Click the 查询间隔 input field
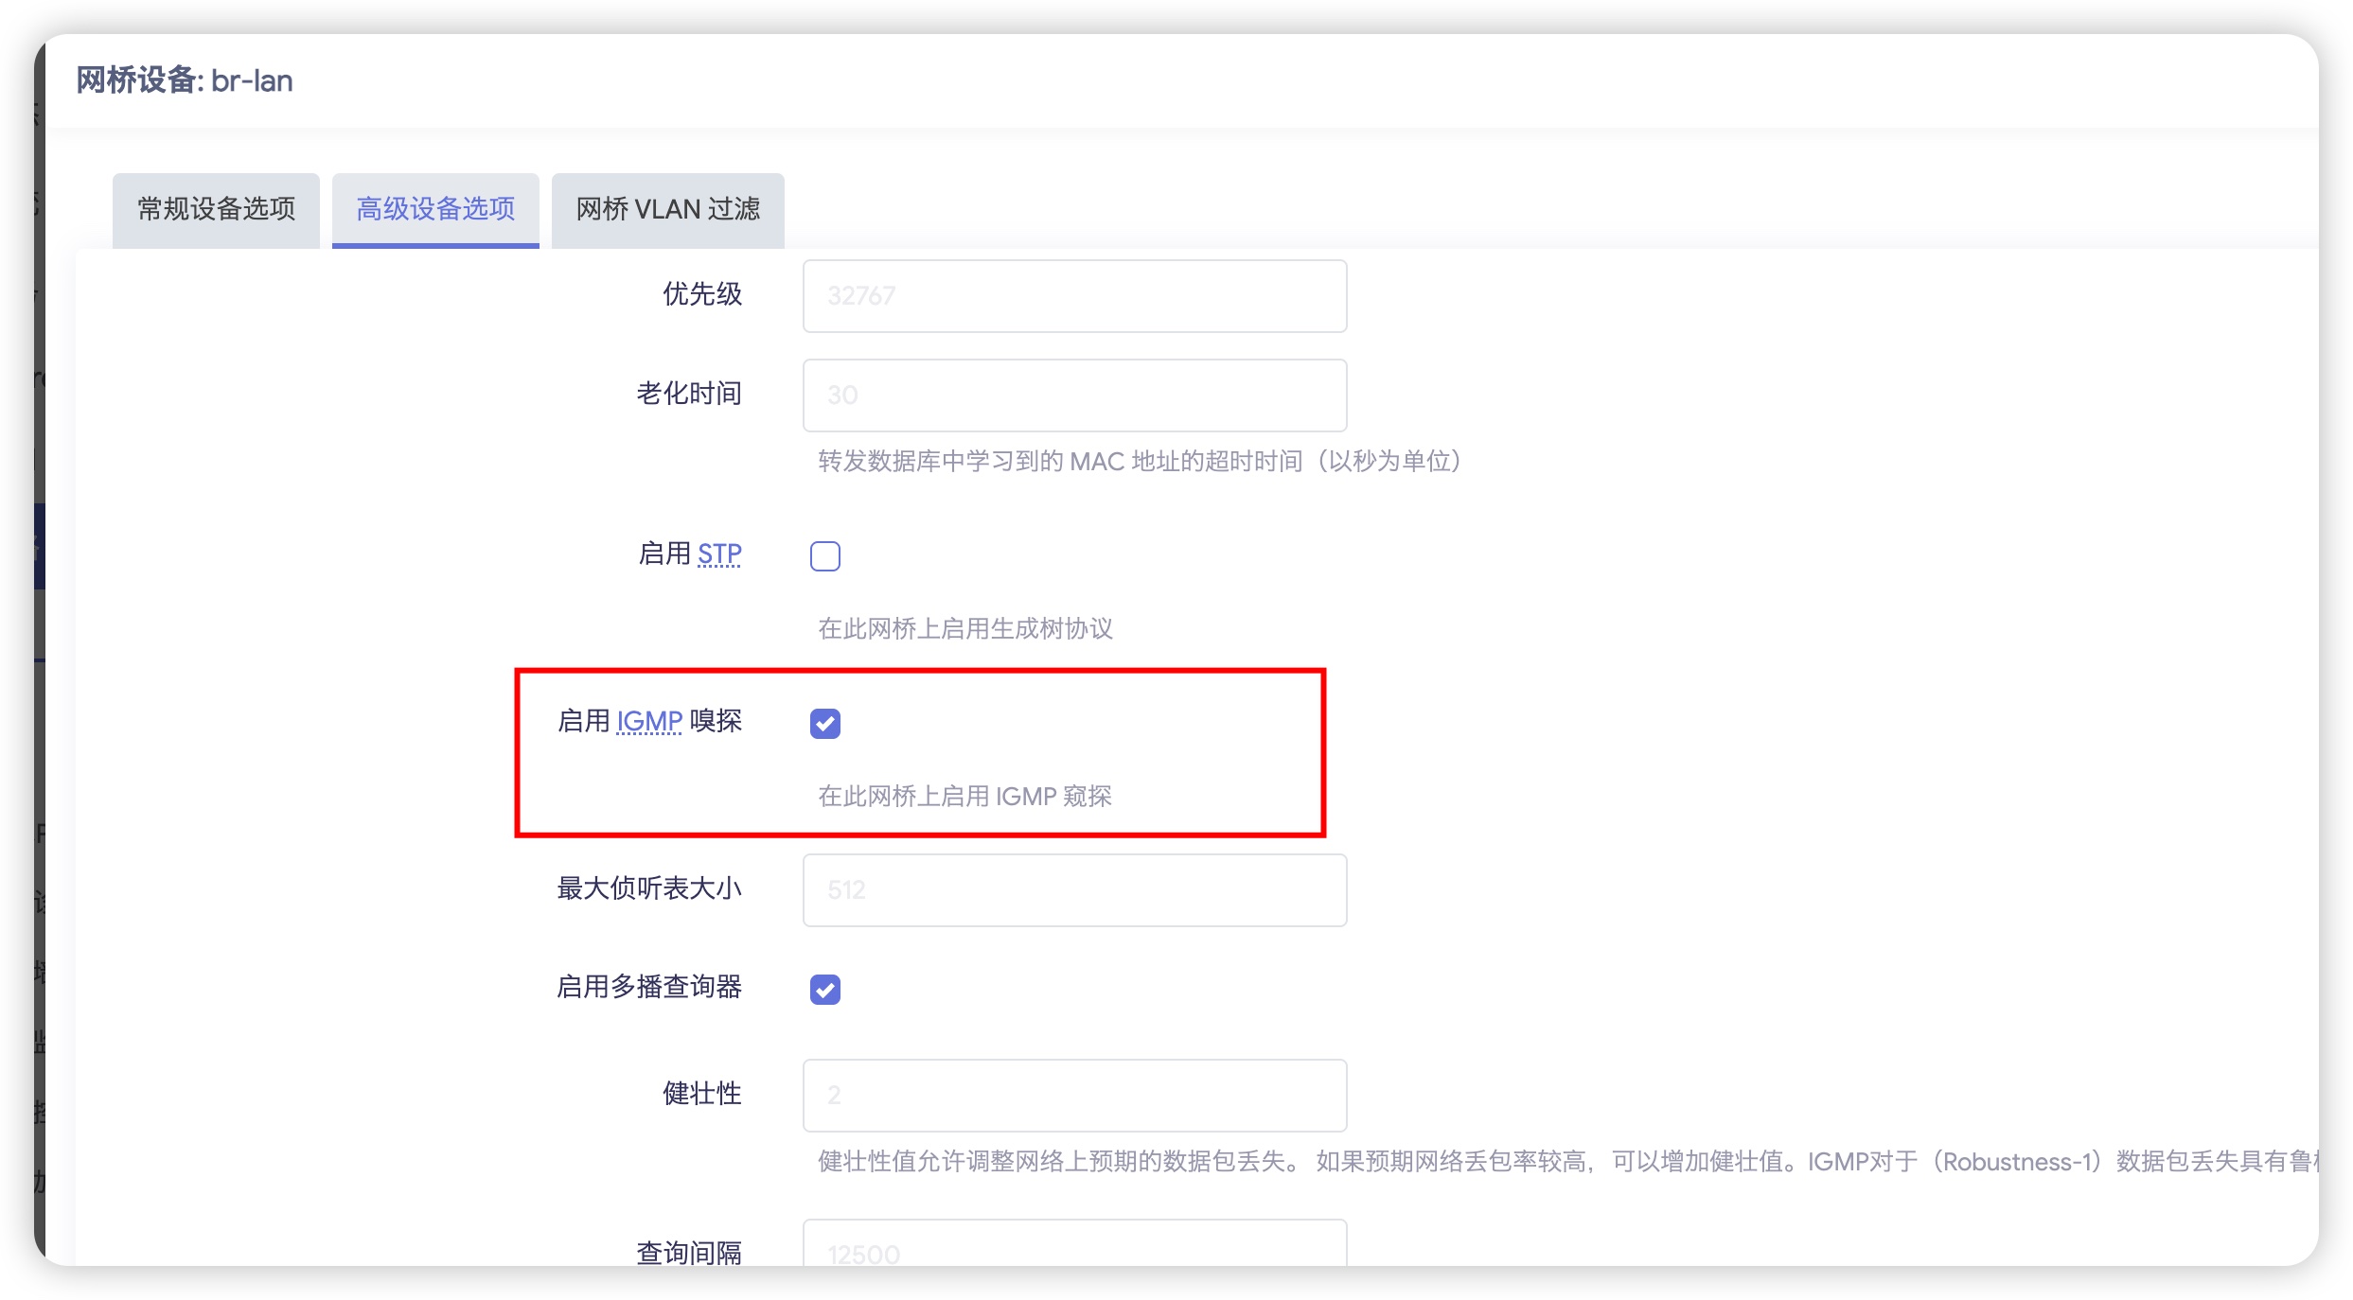Screen dimensions: 2353x1300 (1073, 1249)
